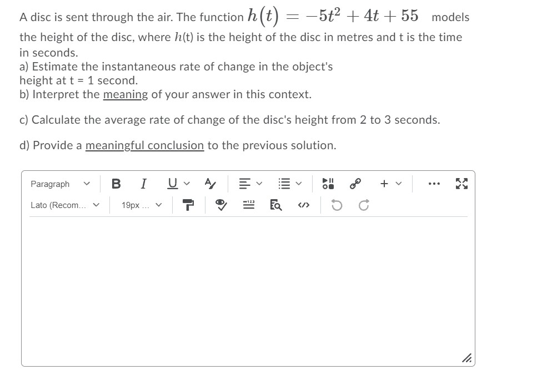Toggle bold formatting
The height and width of the screenshot is (370, 552).
pos(116,183)
